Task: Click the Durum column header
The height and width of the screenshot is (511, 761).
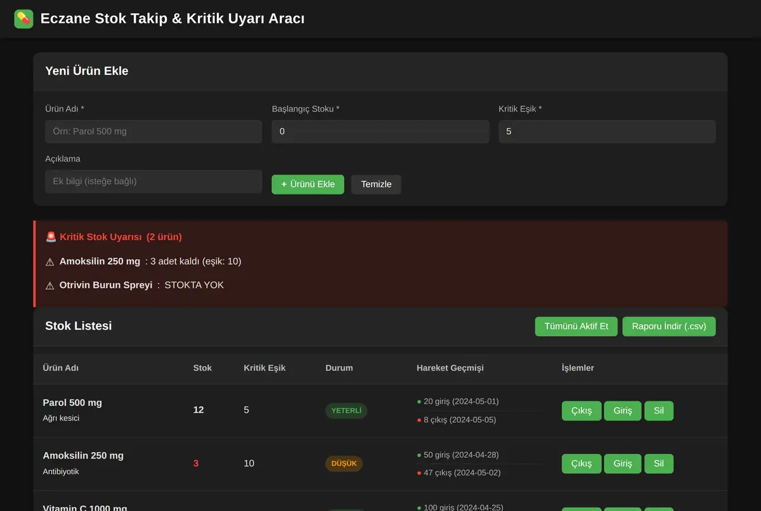Action: pos(339,368)
